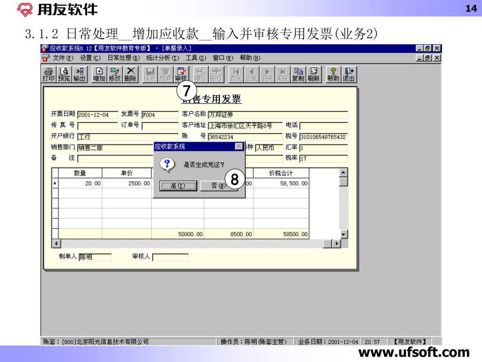Viewport: 482px width, 362px height.
Task: Go to first record (首张) icon
Action: pyautogui.click(x=236, y=74)
